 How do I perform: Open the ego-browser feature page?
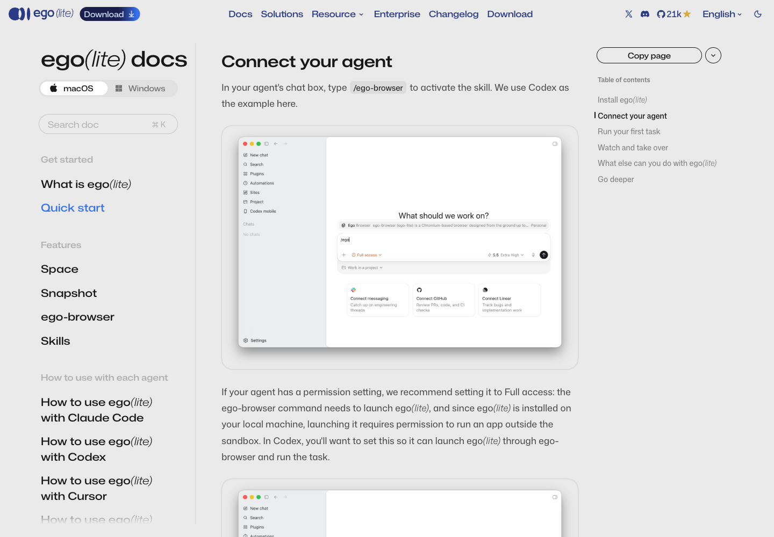tap(77, 317)
